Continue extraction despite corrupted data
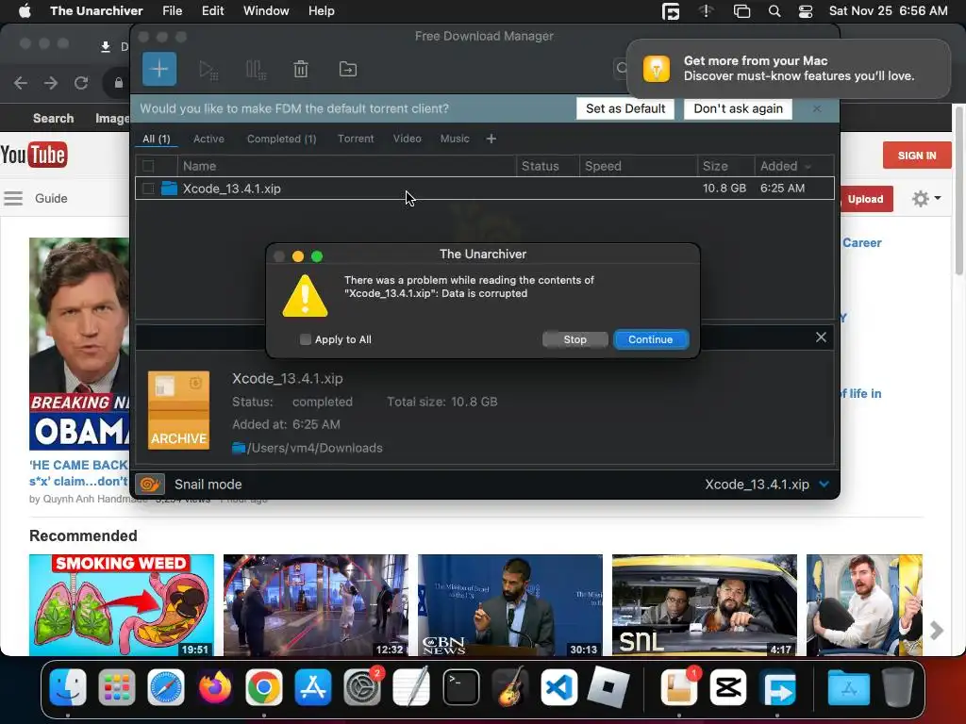Viewport: 966px width, 724px height. point(651,339)
